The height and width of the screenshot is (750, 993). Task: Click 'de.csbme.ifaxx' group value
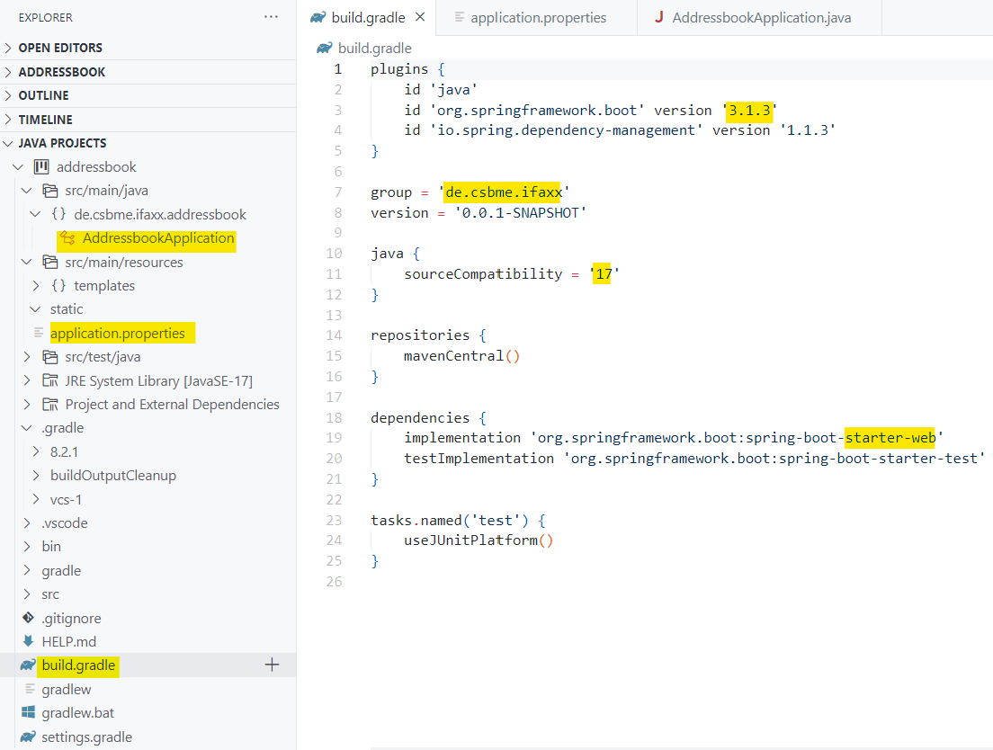click(504, 192)
